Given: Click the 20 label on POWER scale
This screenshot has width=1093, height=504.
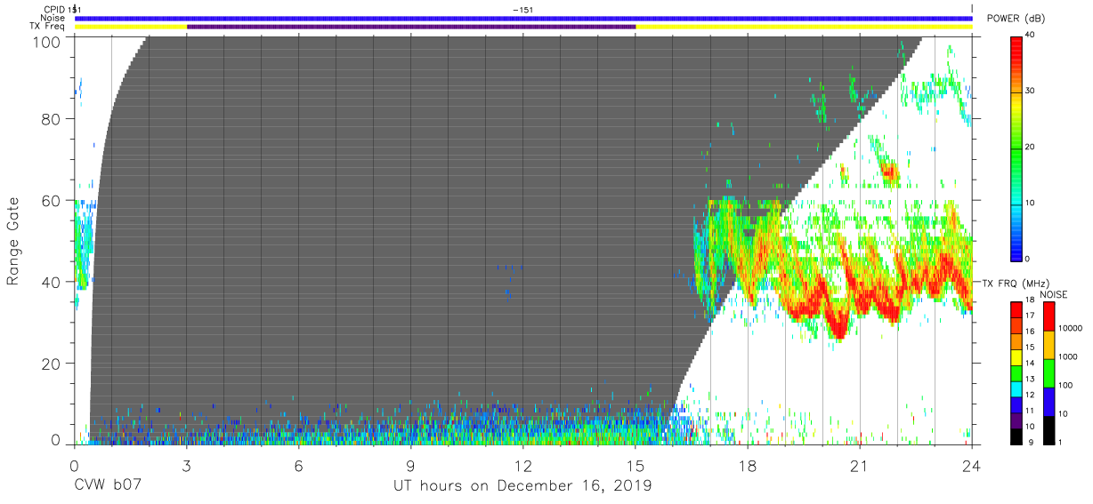Looking at the screenshot, I should coord(1031,147).
